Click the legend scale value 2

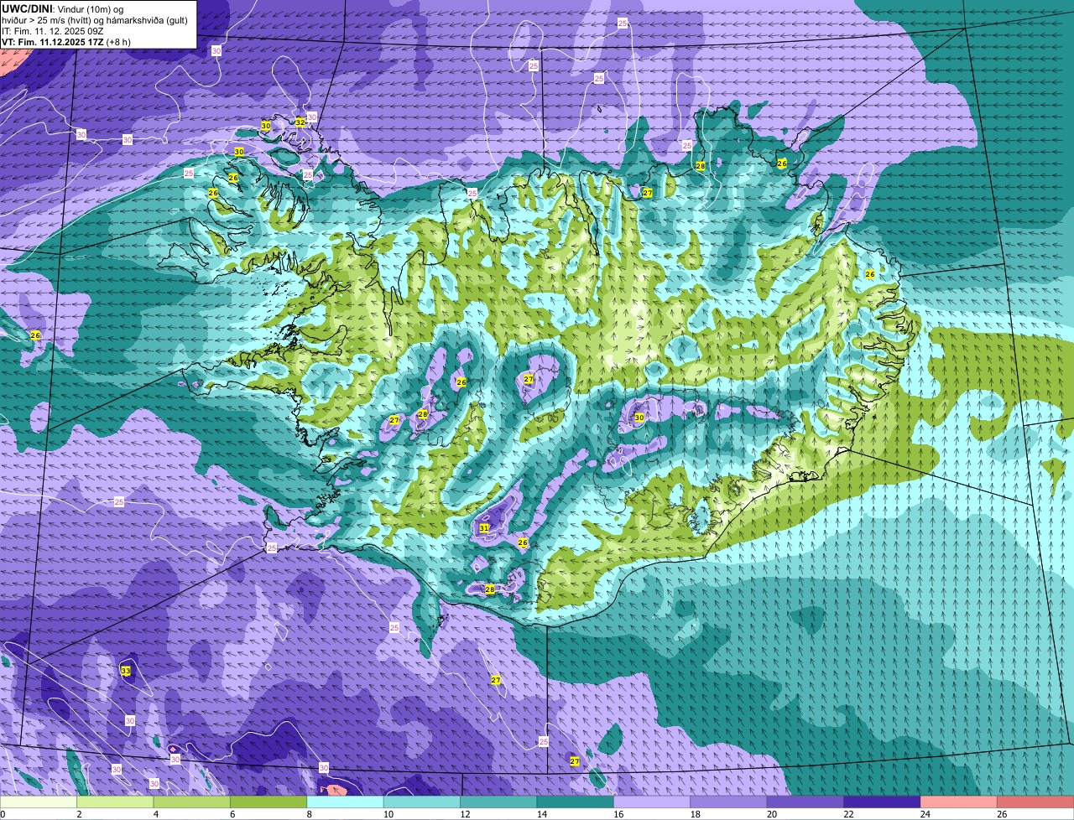[79, 814]
